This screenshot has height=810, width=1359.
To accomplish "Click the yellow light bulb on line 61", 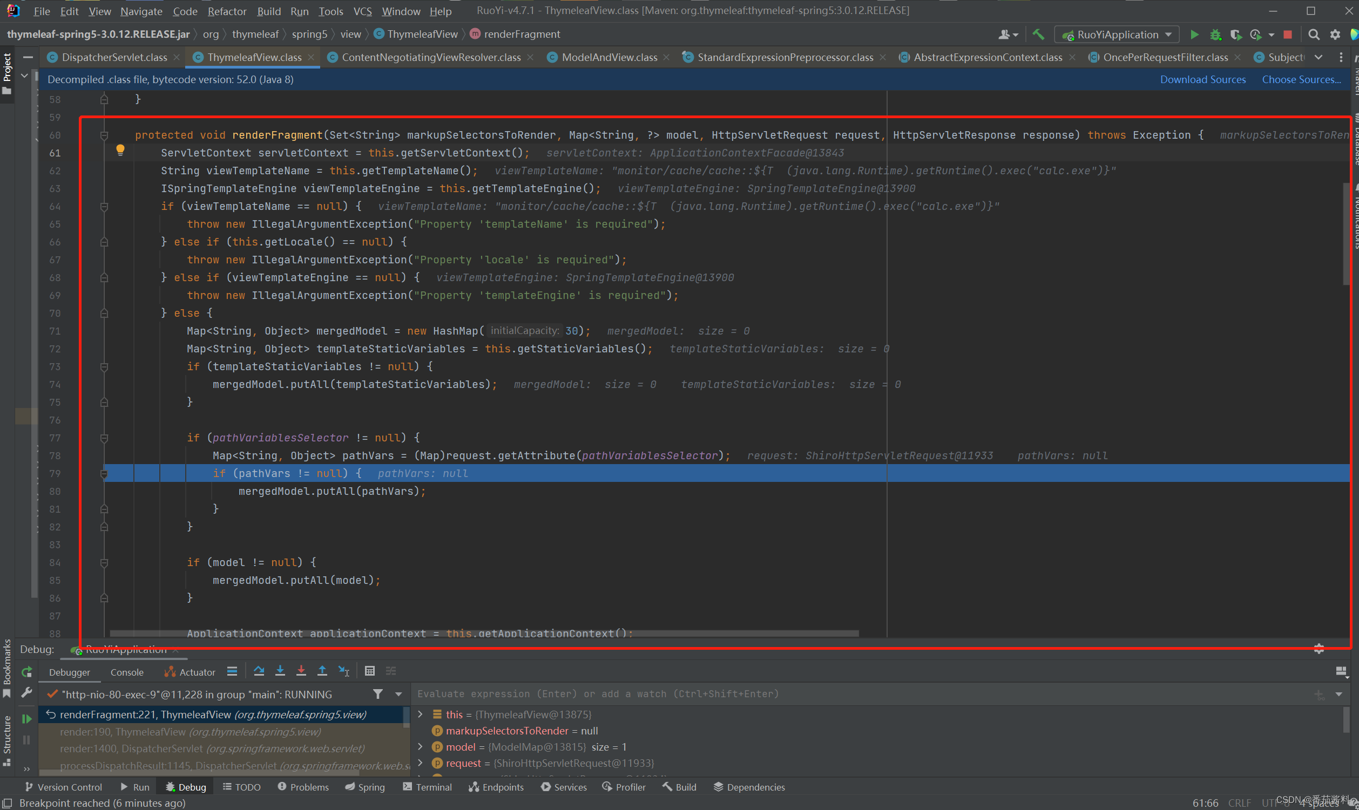I will pyautogui.click(x=120, y=149).
